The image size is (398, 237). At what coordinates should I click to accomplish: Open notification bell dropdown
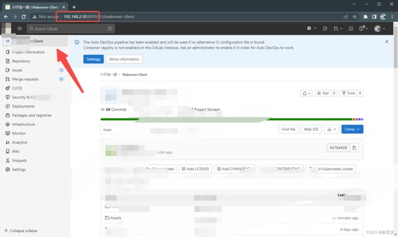click(306, 93)
